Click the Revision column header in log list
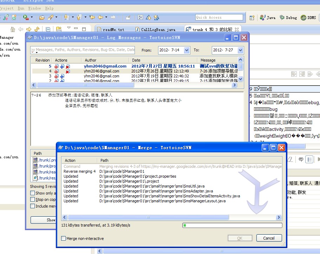This screenshot has height=254, width=320. click(x=42, y=60)
